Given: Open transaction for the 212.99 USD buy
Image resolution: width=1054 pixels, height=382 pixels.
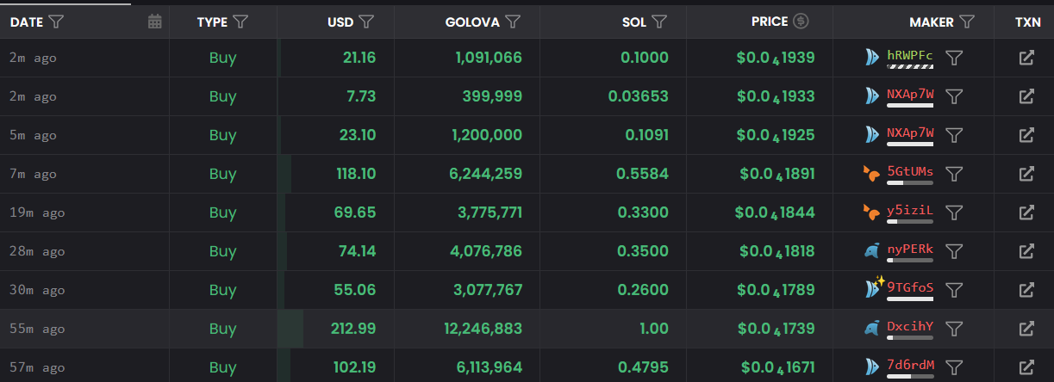Looking at the screenshot, I should [1026, 329].
